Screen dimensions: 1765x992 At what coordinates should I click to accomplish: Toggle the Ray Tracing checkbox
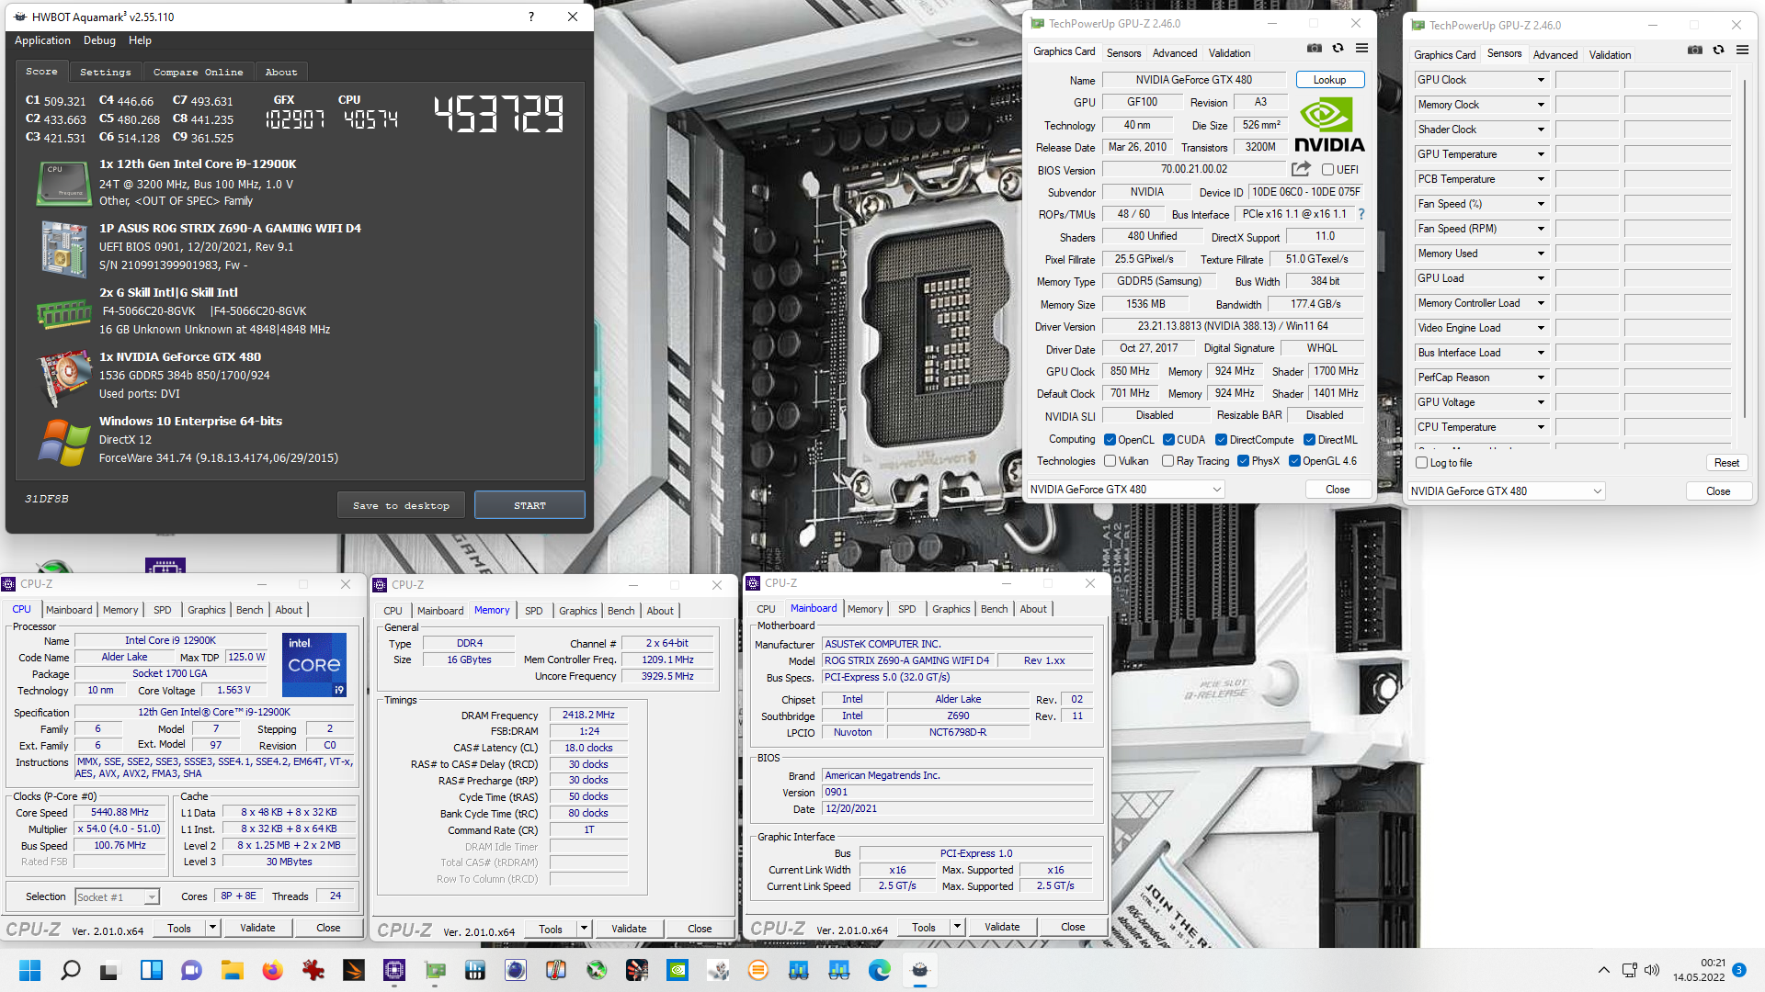(x=1167, y=461)
